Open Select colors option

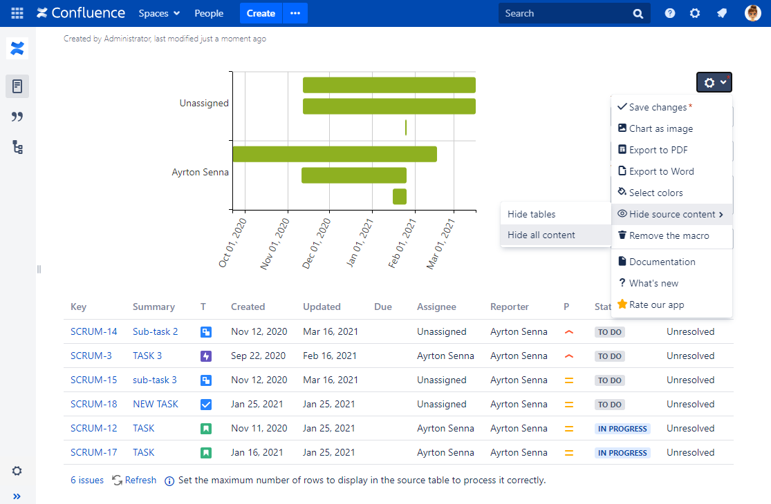tap(656, 193)
